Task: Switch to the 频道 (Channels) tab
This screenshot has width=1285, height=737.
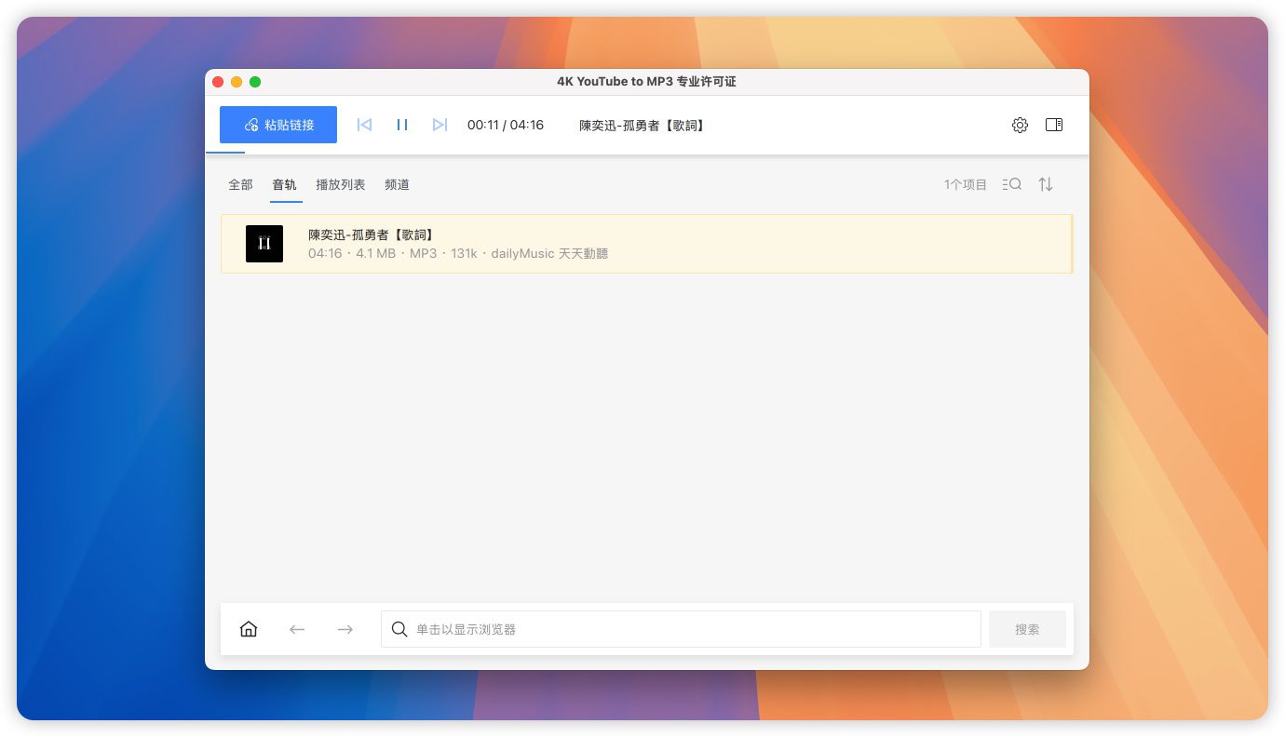Action: click(x=397, y=184)
